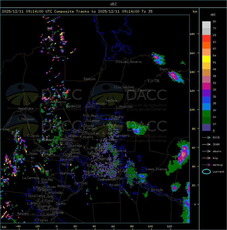Click the Manzano place label

(23, 214)
